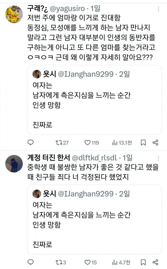
Task: Open more options for 계정 터진 한서 tweet
Action: tap(158, 158)
